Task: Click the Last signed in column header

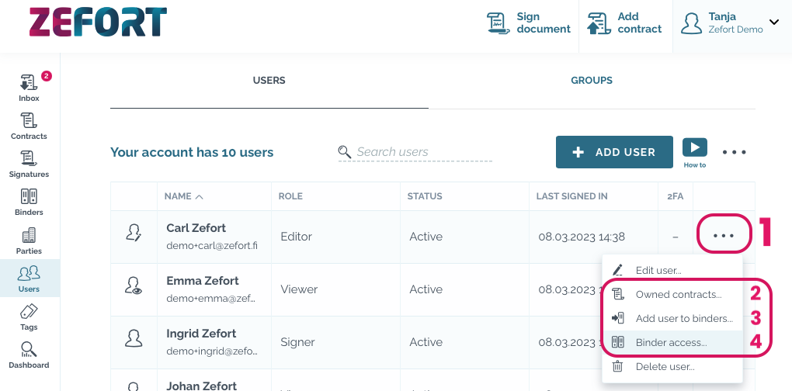Action: pos(571,196)
